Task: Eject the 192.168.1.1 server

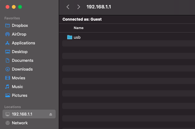Action: (x=51, y=114)
